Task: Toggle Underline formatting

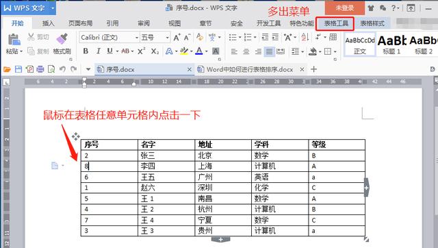Action: 109,51
